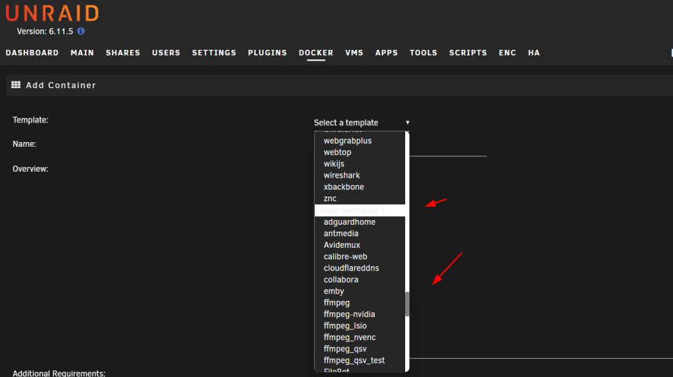
Task: Select the plain ffmpeg template
Action: pos(359,303)
